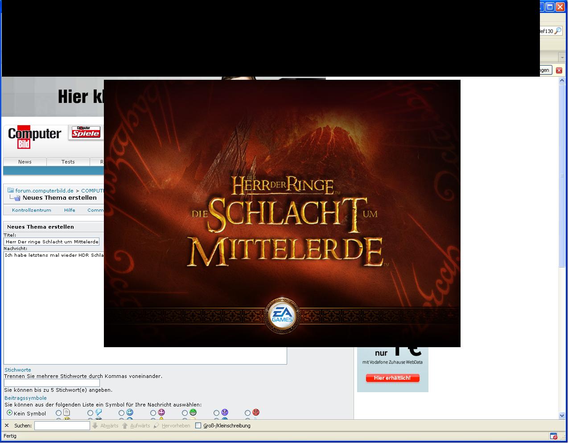Close the browser window
Screen dimensions: 568x443
pyautogui.click(x=560, y=7)
